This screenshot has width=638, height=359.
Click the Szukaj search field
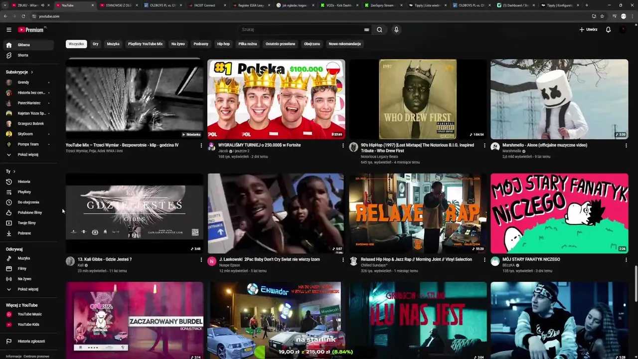[302, 30]
